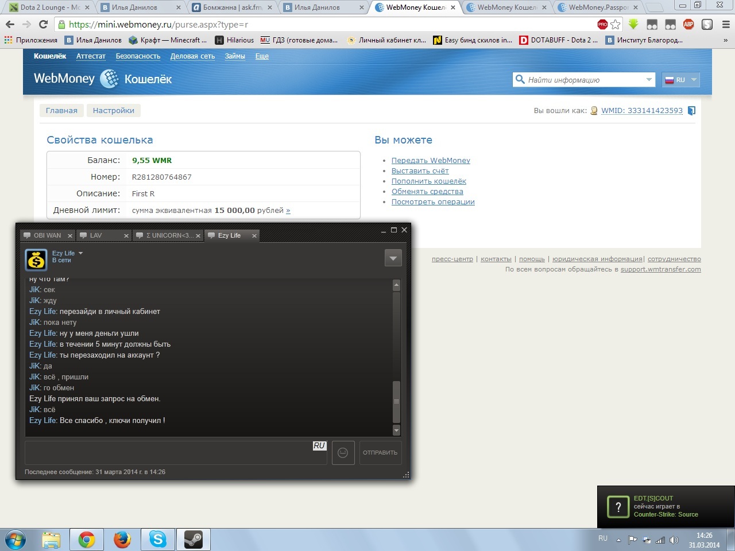Screen dimensions: 735x551
Task: Click the Обменять средства link
Action: point(427,192)
